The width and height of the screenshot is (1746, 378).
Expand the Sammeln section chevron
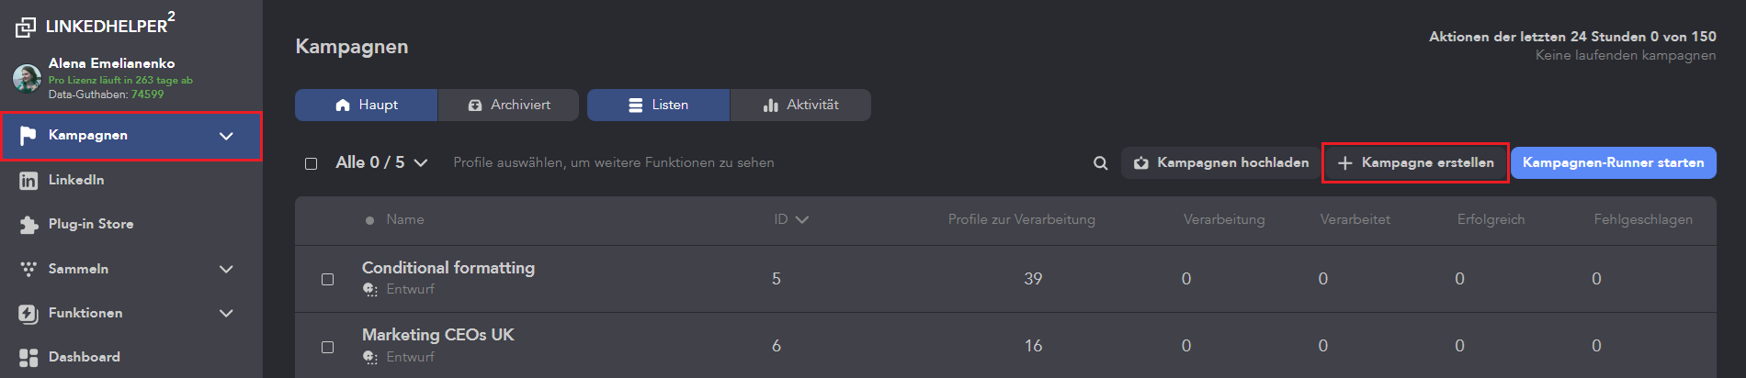click(x=226, y=269)
